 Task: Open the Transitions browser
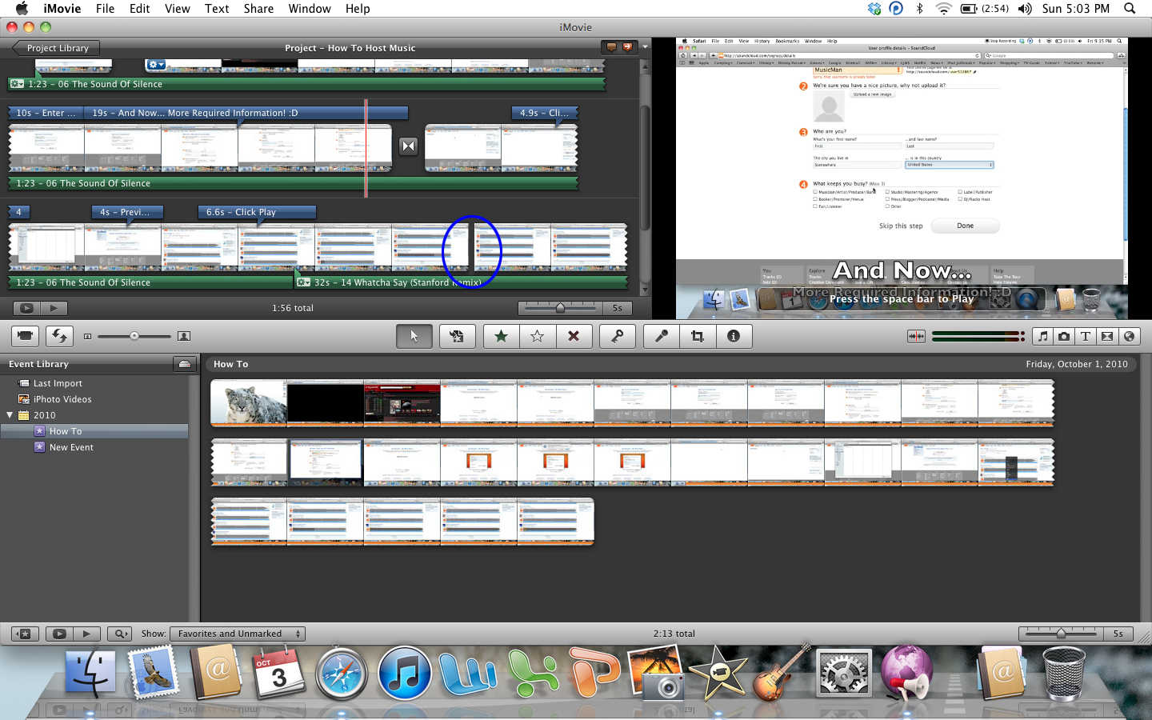[1107, 336]
